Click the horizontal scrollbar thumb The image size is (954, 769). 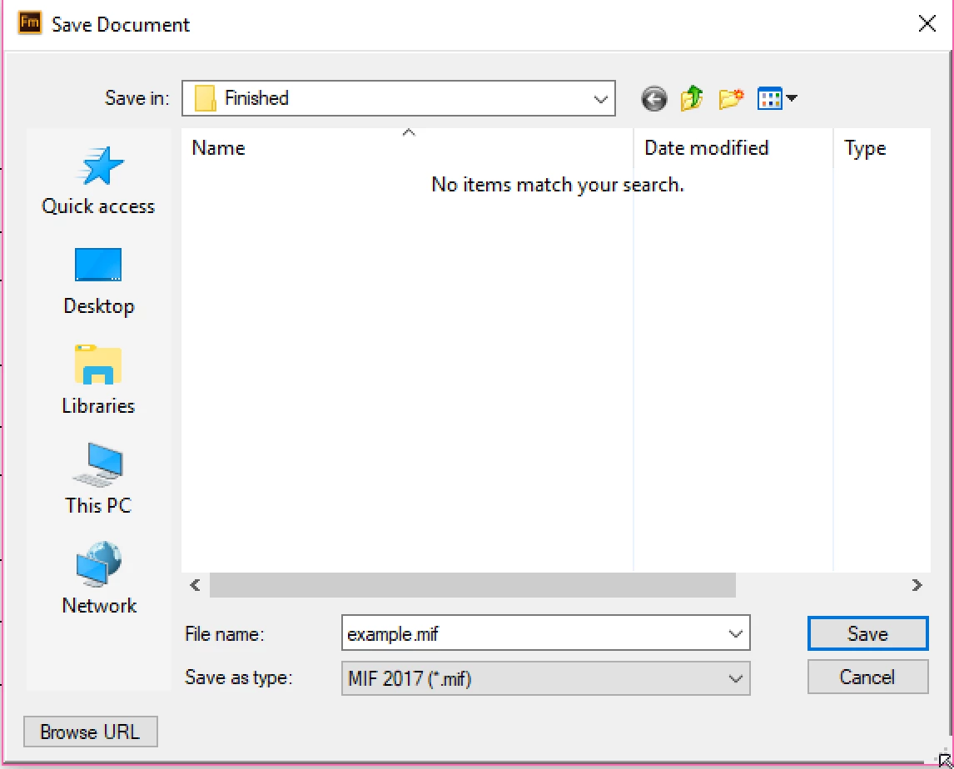pyautogui.click(x=473, y=585)
